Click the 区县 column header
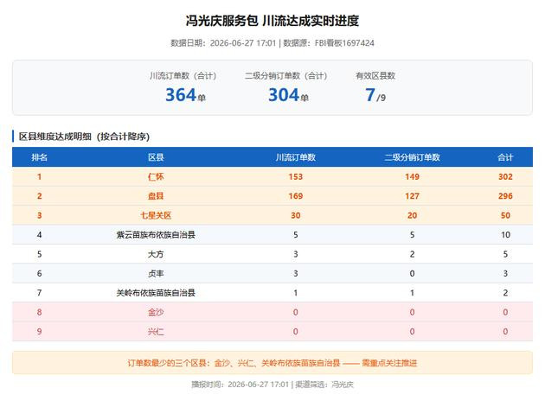Image resolution: width=545 pixels, height=401 pixels. (156, 157)
